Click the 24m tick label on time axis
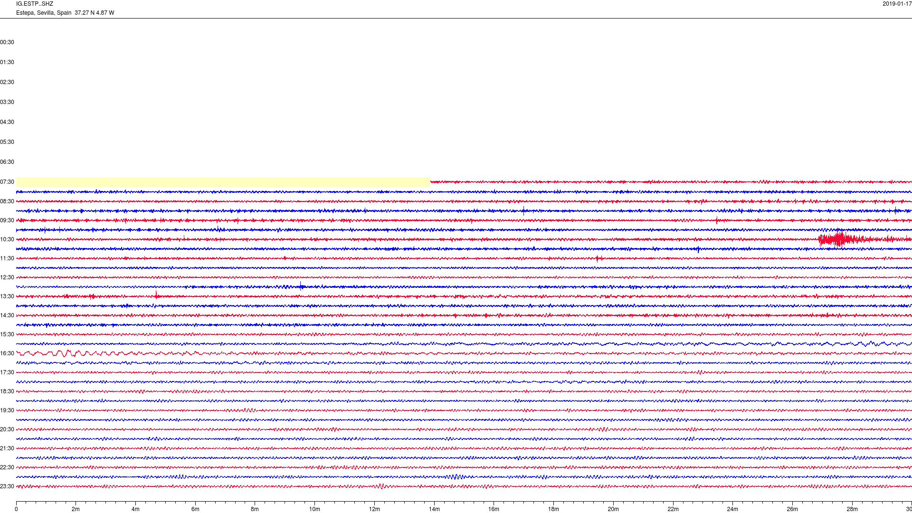 click(732, 509)
